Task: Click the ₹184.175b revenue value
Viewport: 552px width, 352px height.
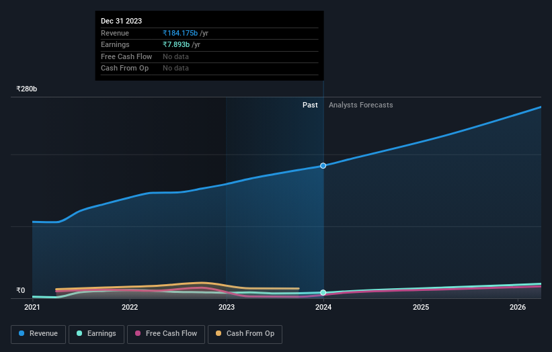Action: coord(180,33)
